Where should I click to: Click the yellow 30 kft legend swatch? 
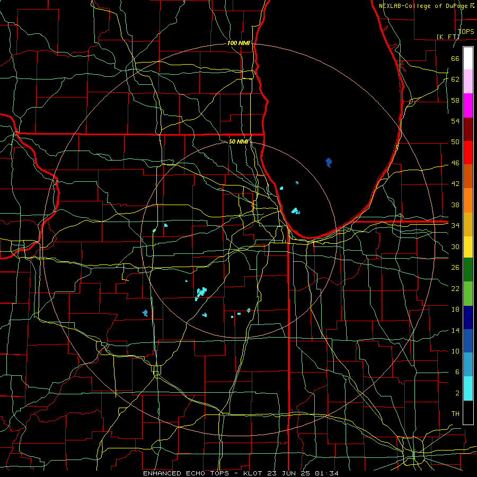[x=468, y=247]
